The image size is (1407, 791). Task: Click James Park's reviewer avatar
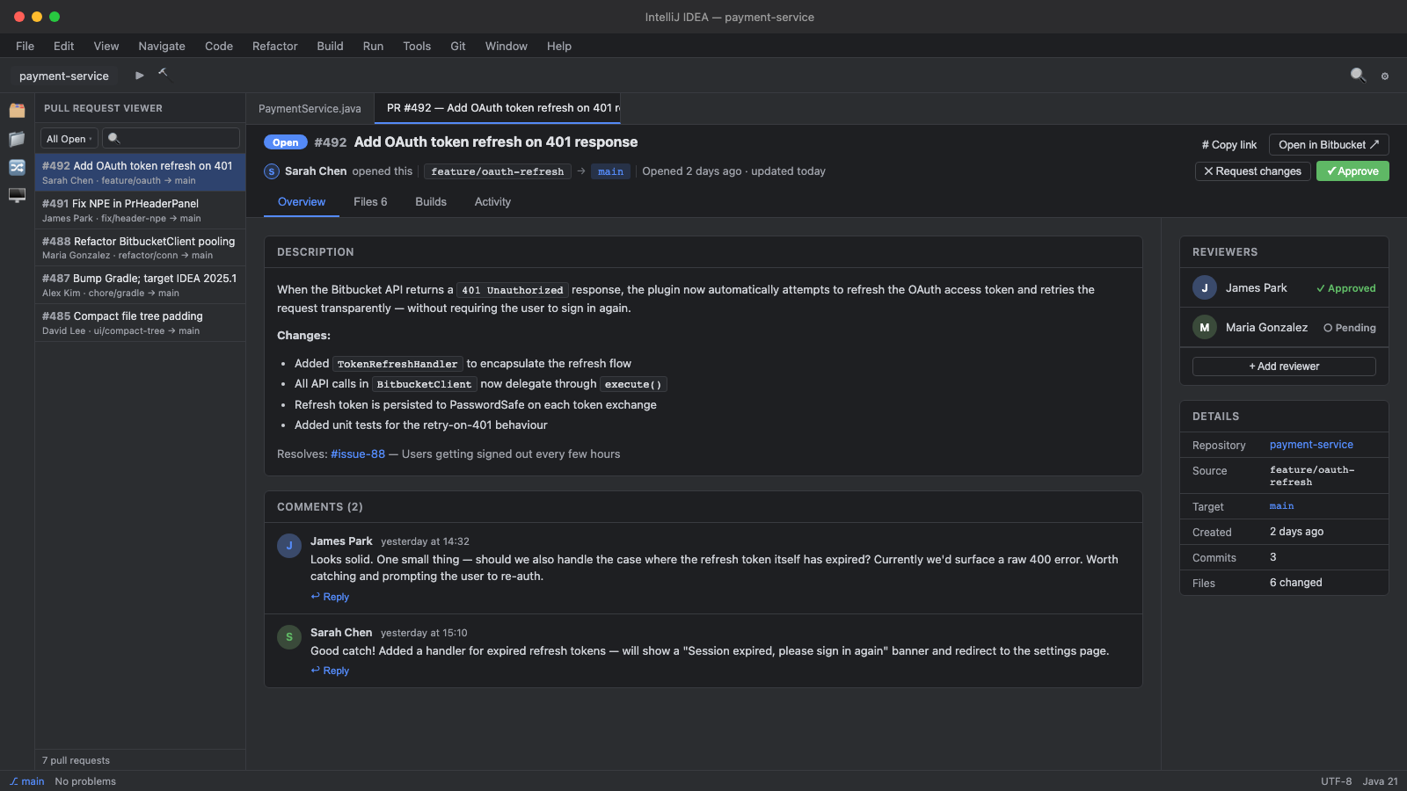pos(1205,287)
